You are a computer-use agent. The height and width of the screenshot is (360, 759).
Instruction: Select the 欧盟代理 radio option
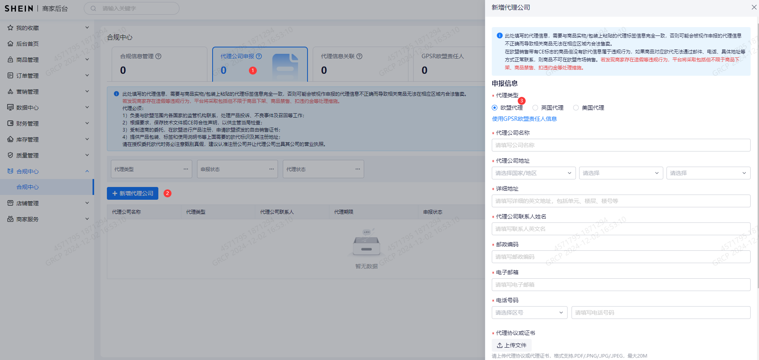click(495, 108)
